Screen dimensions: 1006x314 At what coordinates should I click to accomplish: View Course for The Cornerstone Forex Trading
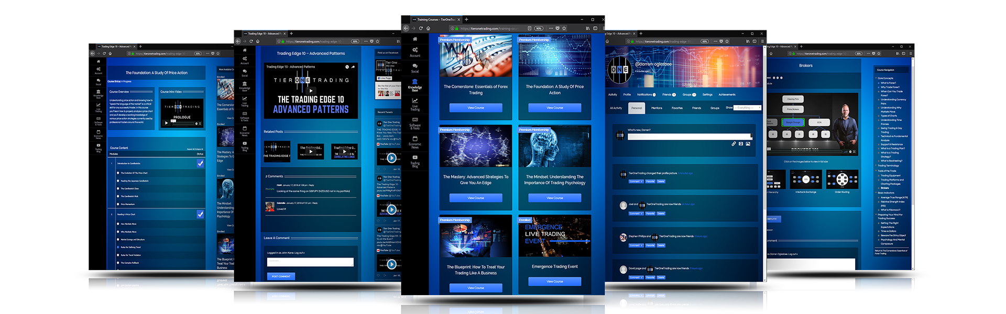[476, 108]
